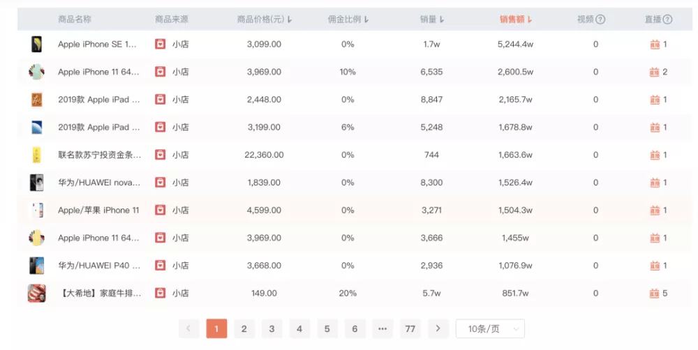The height and width of the screenshot is (350, 698).
Task: Open help icon next to 视频
Action: click(600, 19)
